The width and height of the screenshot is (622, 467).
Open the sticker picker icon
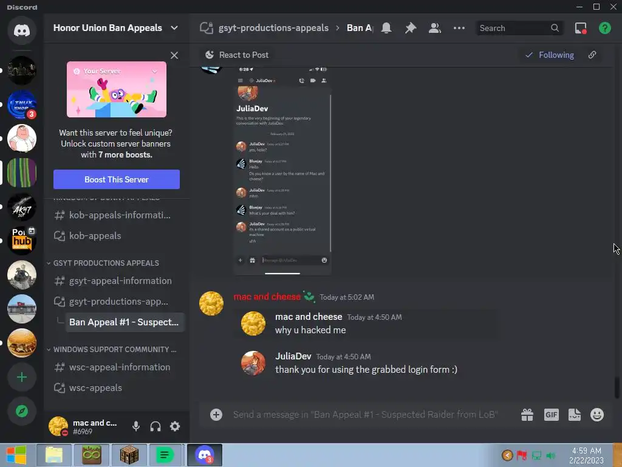coord(575,415)
